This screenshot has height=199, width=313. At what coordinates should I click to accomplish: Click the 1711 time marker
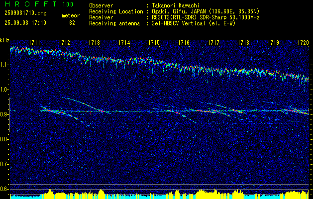(x=34, y=43)
